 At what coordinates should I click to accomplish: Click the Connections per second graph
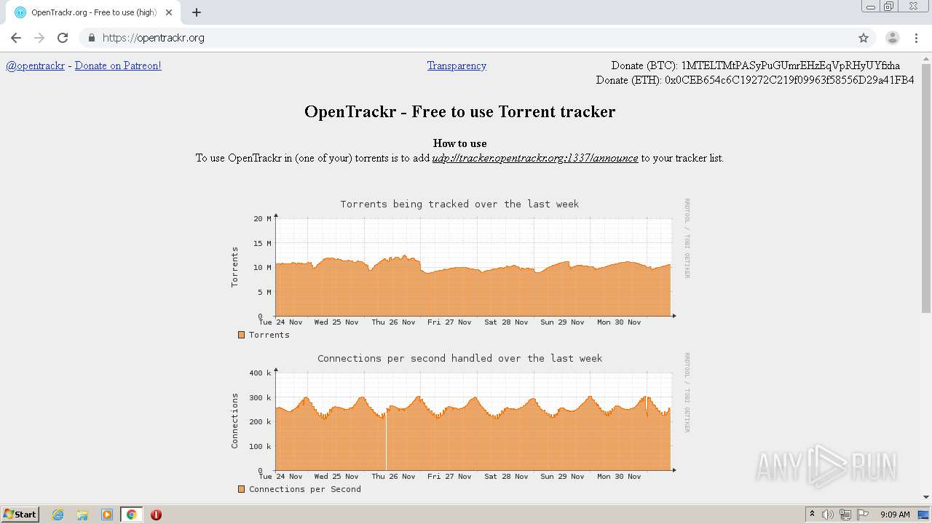pyautogui.click(x=460, y=423)
